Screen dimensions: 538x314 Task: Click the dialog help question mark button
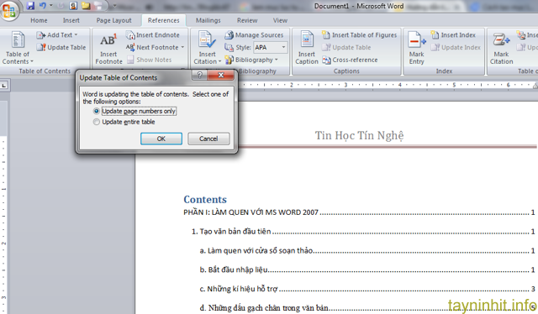[x=200, y=75]
